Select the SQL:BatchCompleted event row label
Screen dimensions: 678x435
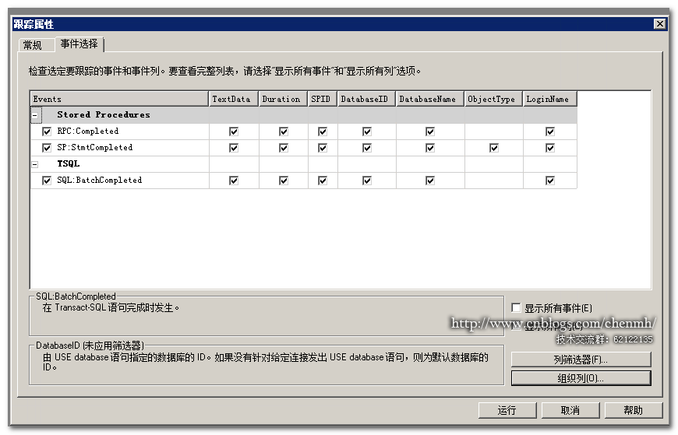pyautogui.click(x=100, y=181)
